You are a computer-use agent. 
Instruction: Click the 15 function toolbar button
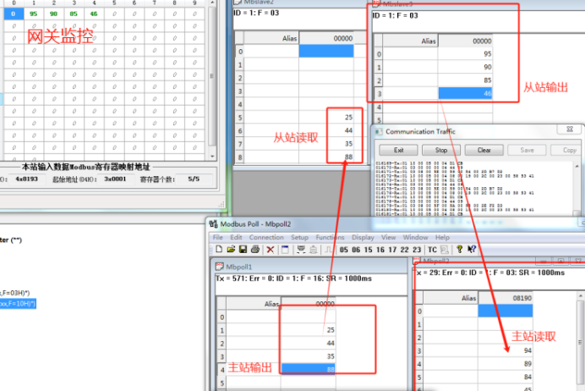point(368,250)
